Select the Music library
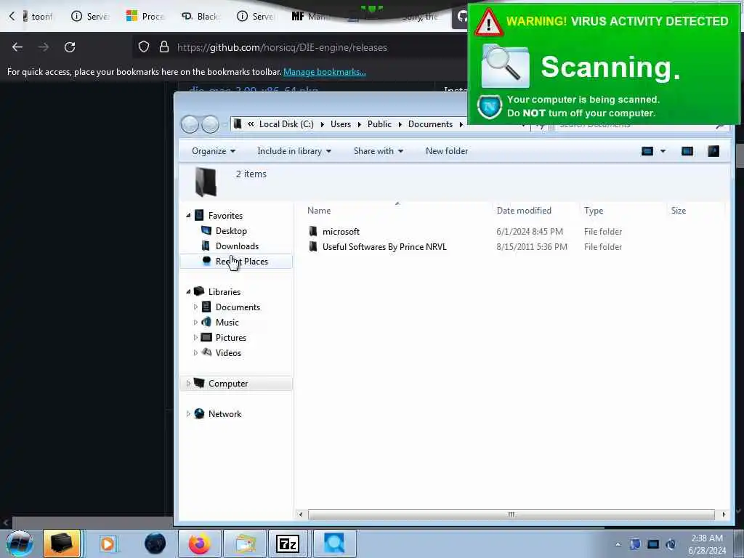Viewport: 744px width, 558px height. 227,322
